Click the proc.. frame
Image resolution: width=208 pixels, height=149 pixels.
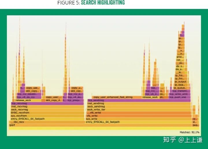pos(181,57)
